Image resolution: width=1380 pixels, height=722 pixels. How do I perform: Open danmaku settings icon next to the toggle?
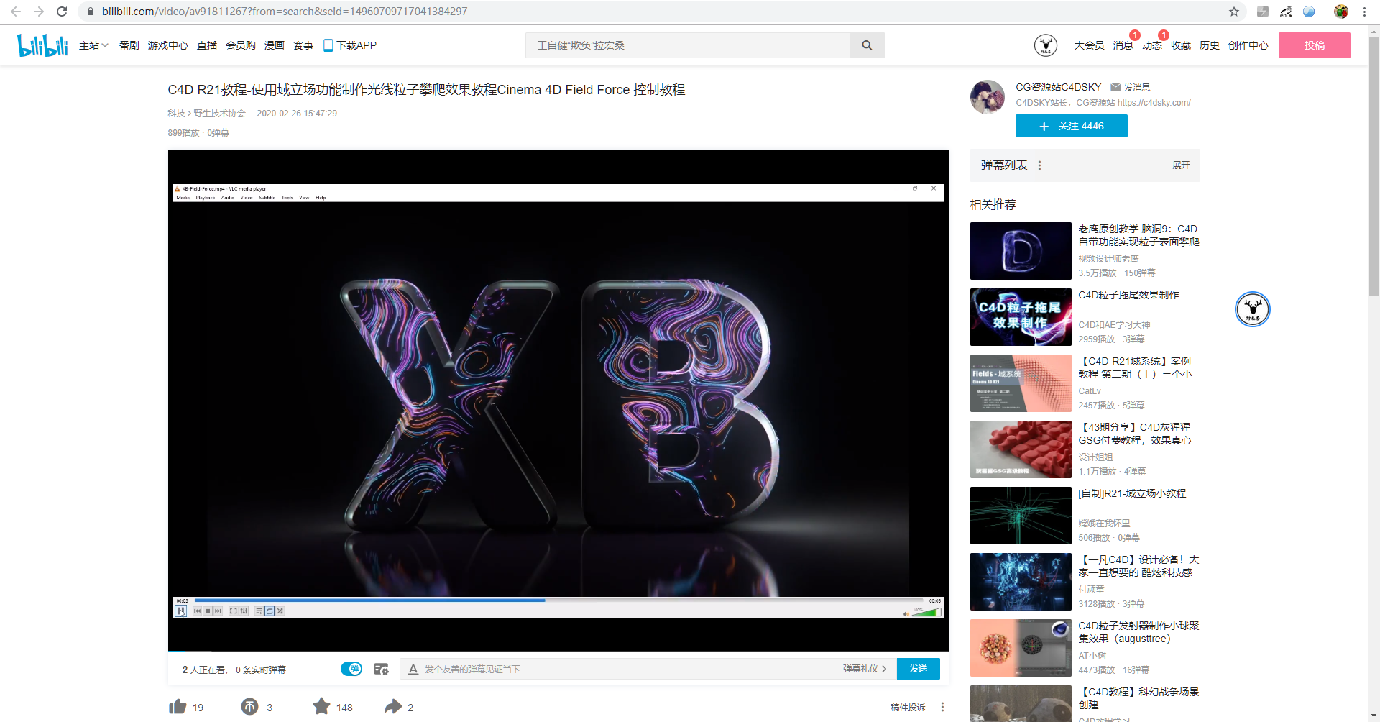pos(381,669)
